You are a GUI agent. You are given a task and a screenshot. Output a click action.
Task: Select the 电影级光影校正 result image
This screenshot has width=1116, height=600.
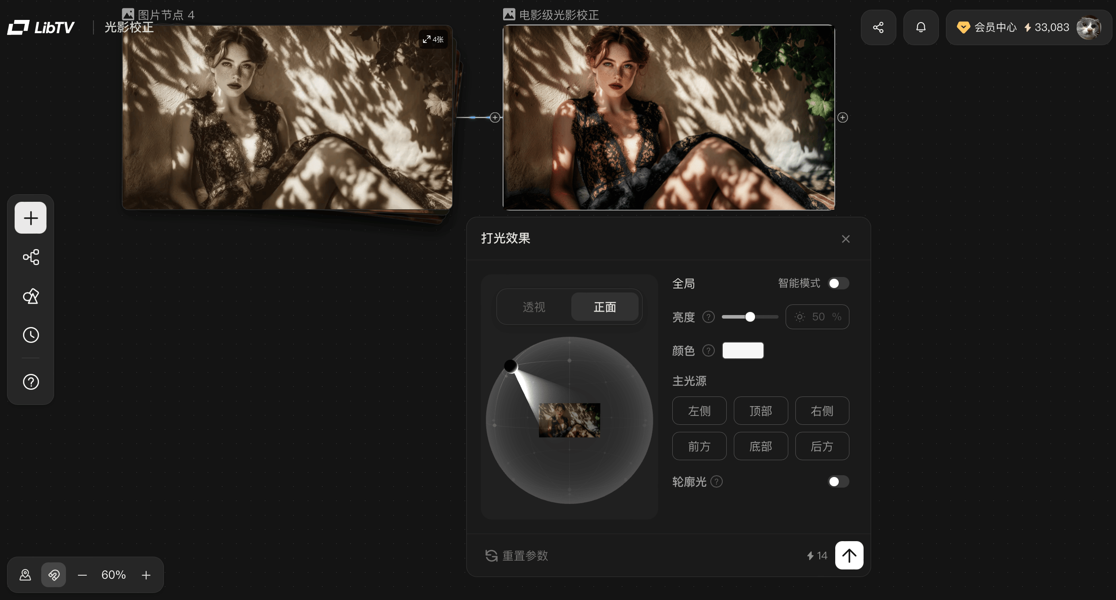[x=669, y=117]
